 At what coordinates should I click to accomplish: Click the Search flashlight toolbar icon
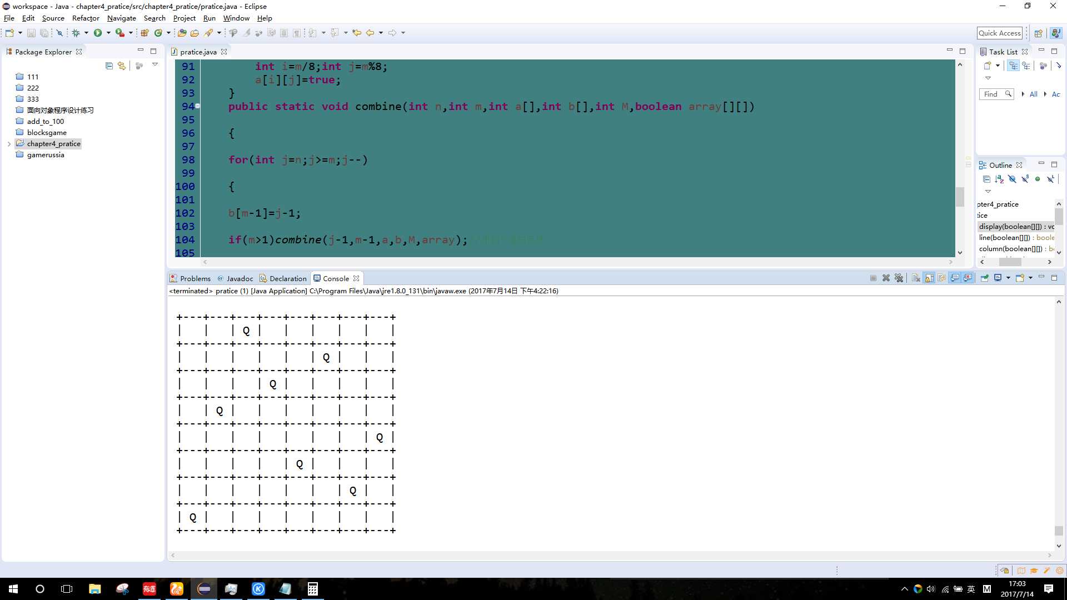(209, 33)
